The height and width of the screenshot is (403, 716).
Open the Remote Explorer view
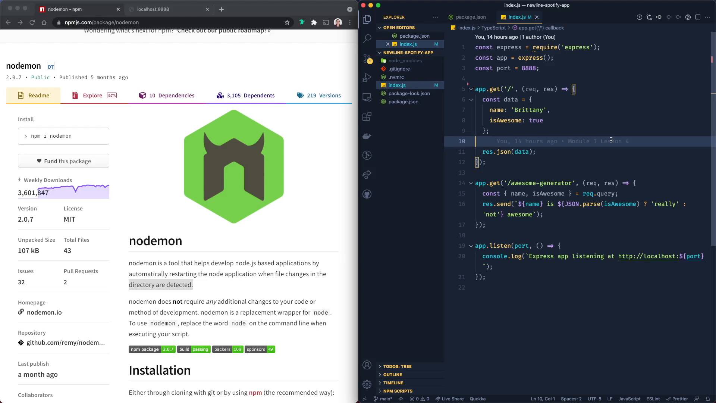click(367, 97)
